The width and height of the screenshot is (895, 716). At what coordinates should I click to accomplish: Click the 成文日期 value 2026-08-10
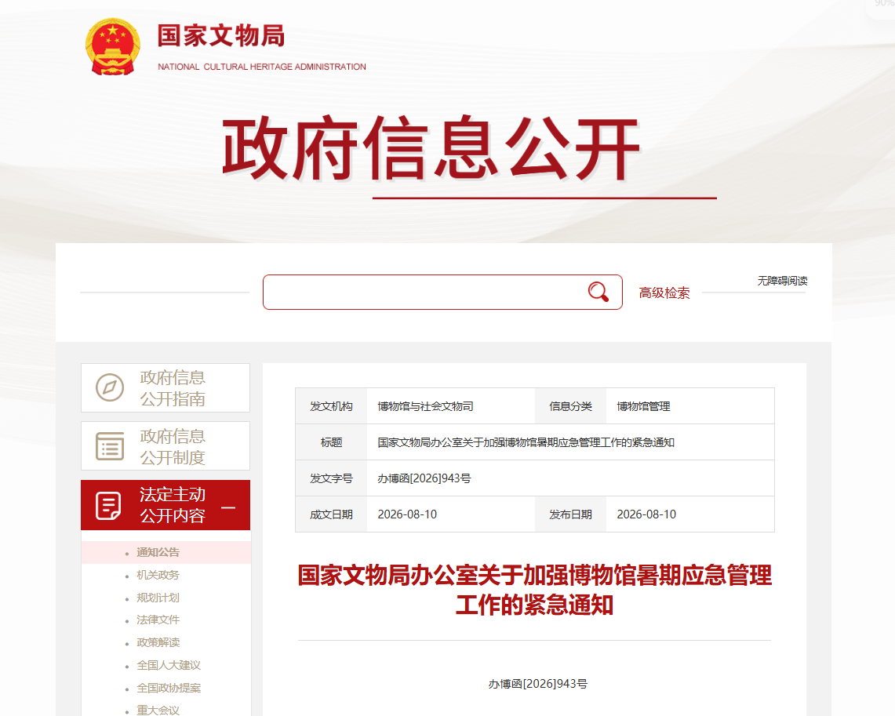click(x=407, y=514)
